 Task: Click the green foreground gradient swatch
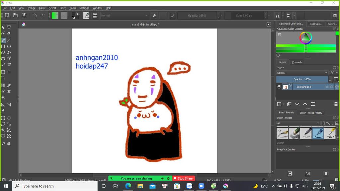pyautogui.click(x=55, y=15)
